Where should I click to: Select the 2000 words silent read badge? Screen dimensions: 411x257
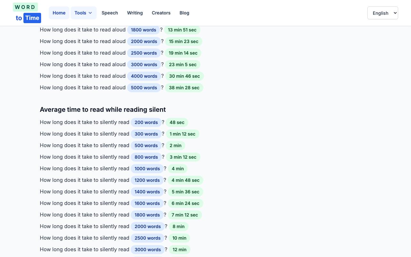click(148, 226)
